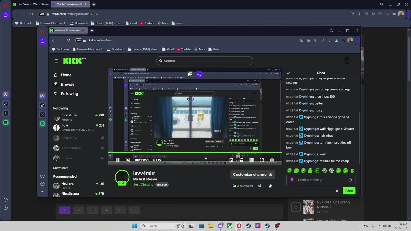Open the mini player icon in stream controls

tap(231, 160)
